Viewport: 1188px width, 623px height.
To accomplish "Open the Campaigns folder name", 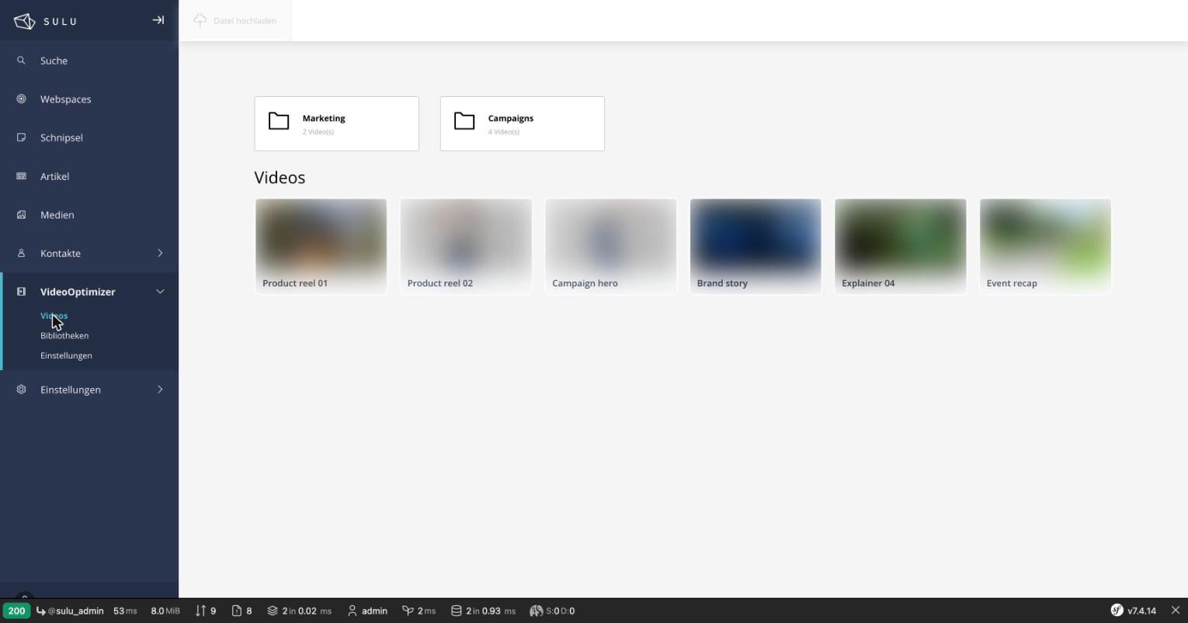I will (510, 118).
